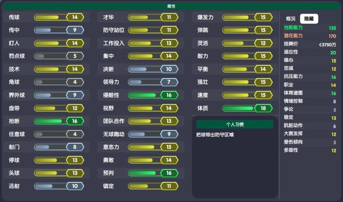Click the 挂牌价 €3750万 row
Image resolution: width=343 pixels, height=202 pixels.
310,44
